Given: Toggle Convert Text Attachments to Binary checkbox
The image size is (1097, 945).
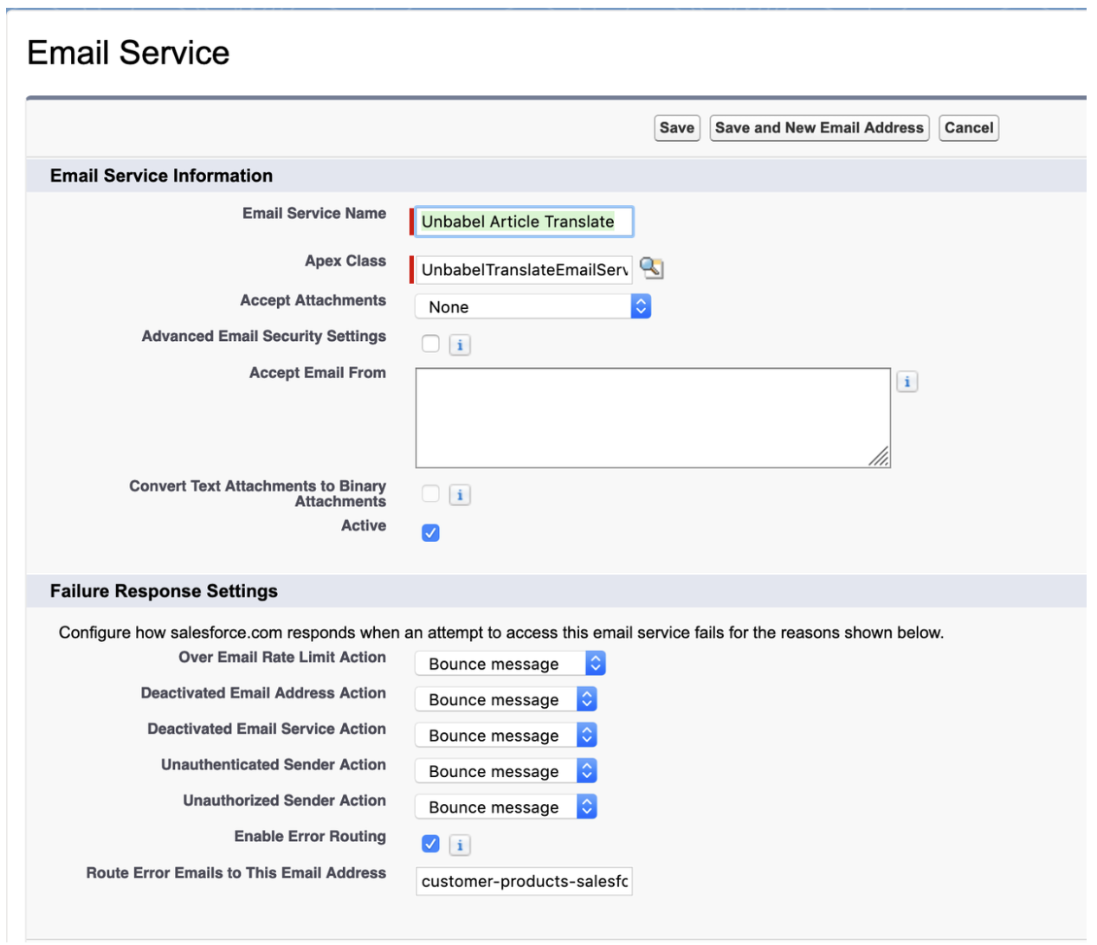Looking at the screenshot, I should tap(430, 493).
